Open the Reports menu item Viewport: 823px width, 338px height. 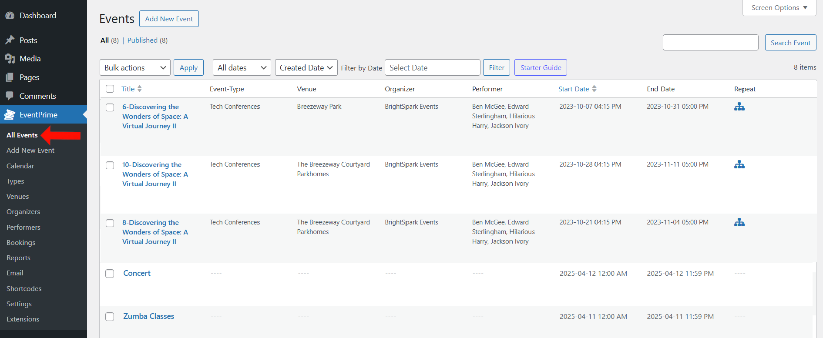(x=19, y=258)
